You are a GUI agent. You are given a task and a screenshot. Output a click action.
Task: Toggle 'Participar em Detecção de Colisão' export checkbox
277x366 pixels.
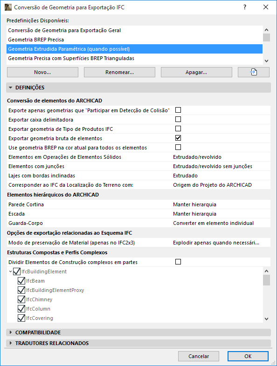tap(178, 110)
